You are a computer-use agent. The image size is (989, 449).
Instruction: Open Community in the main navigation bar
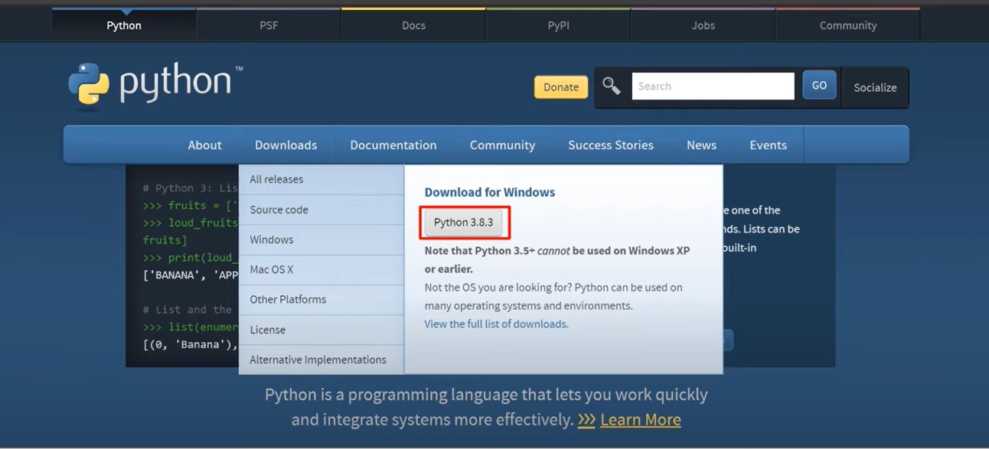[x=502, y=145]
